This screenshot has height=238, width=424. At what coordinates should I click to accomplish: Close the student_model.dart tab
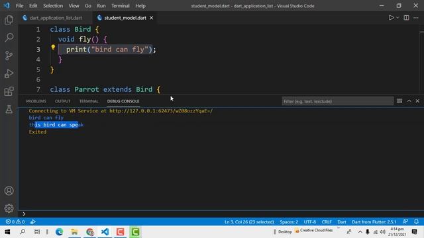152,18
